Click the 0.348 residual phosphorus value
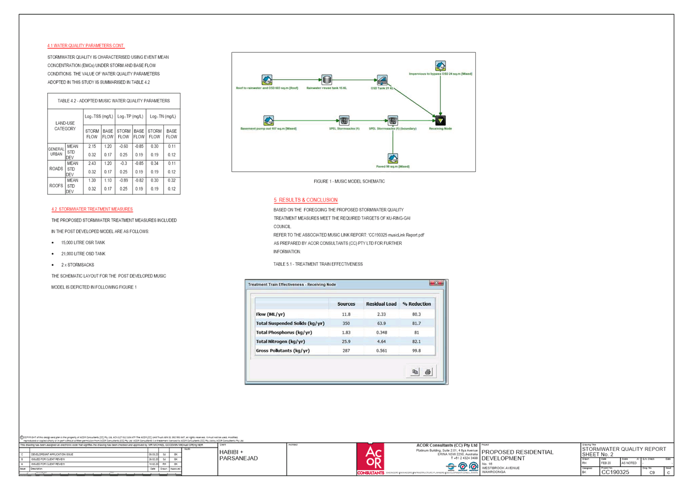 382,333
